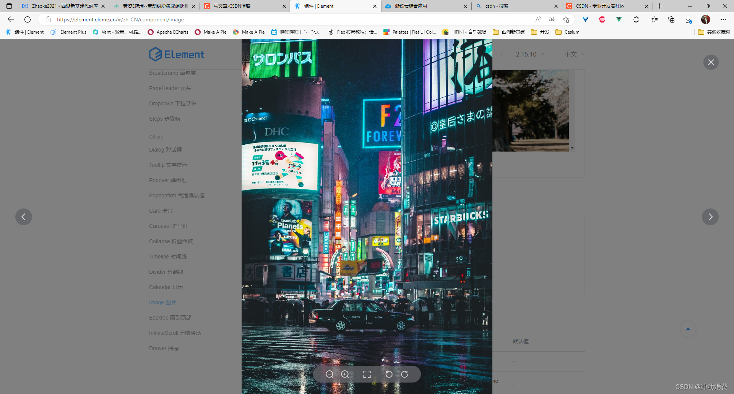The width and height of the screenshot is (734, 394).
Task: Activate the read aloud icon
Action: 538,19
